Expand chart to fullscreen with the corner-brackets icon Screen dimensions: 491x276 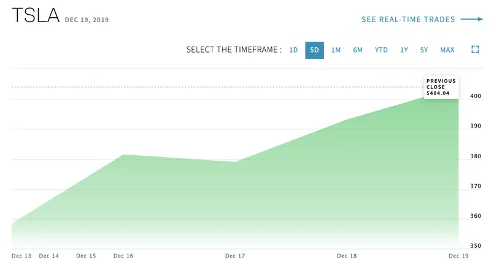pos(475,50)
